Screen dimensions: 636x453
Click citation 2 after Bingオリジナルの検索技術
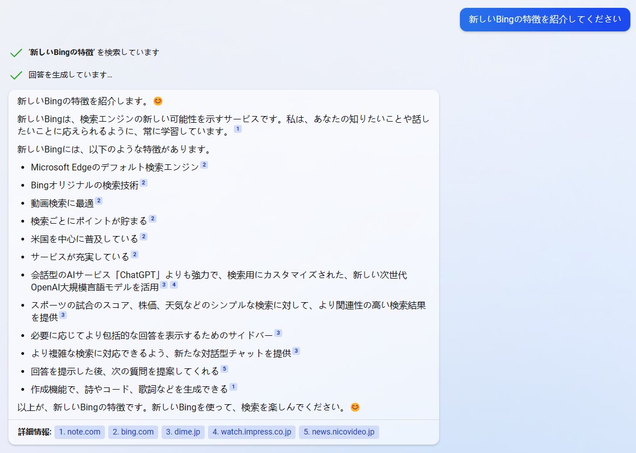pos(144,183)
